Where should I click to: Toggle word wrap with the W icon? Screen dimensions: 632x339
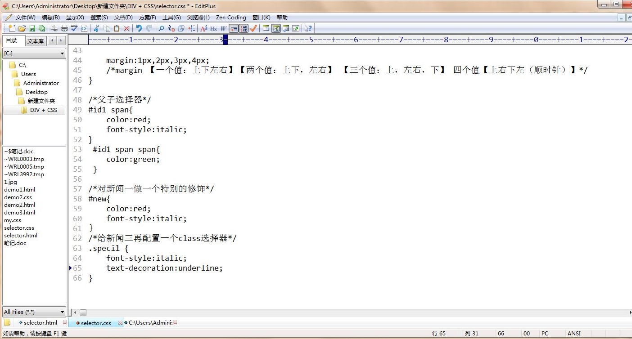224,28
